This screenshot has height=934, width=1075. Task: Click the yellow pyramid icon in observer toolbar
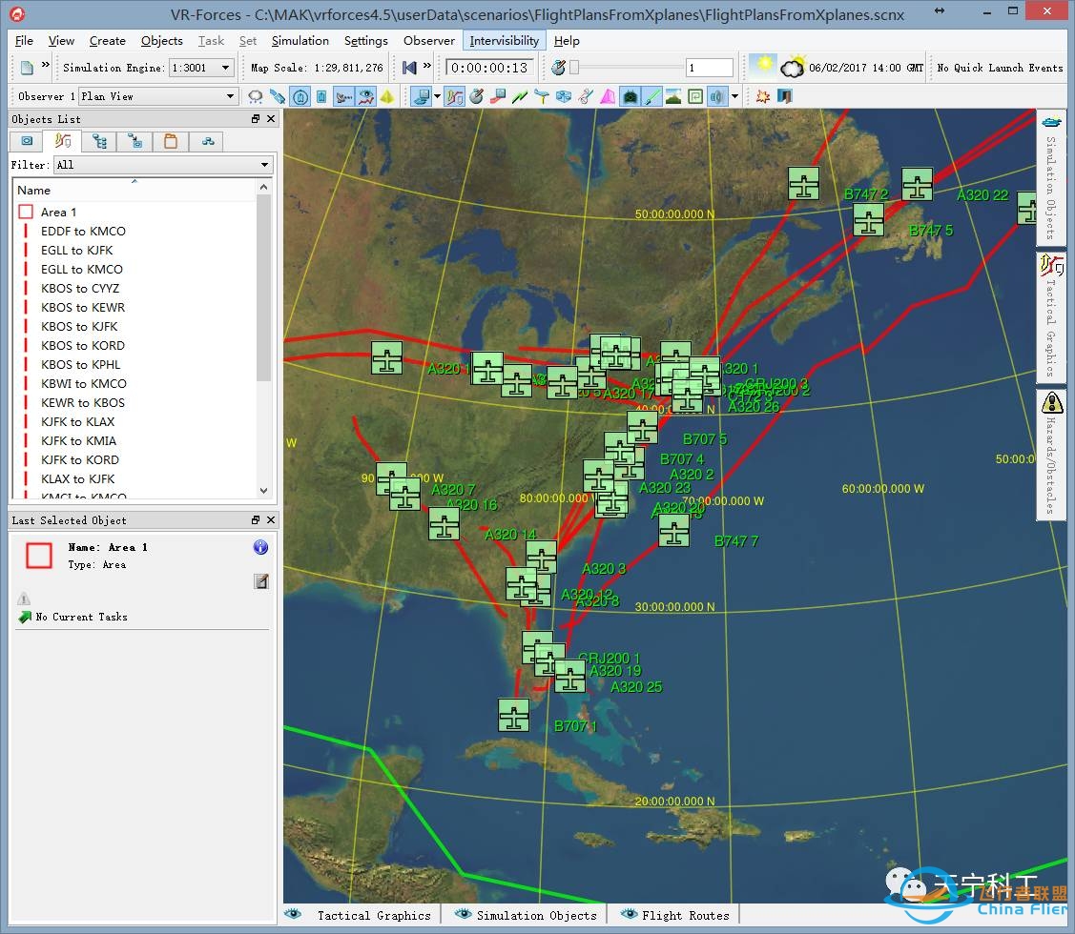tap(387, 96)
